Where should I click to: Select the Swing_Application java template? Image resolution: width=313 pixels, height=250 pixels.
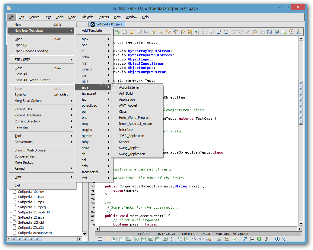coord(137,154)
